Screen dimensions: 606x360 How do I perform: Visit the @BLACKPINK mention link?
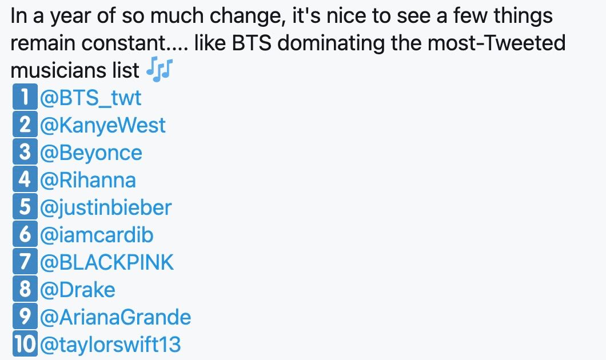click(107, 262)
